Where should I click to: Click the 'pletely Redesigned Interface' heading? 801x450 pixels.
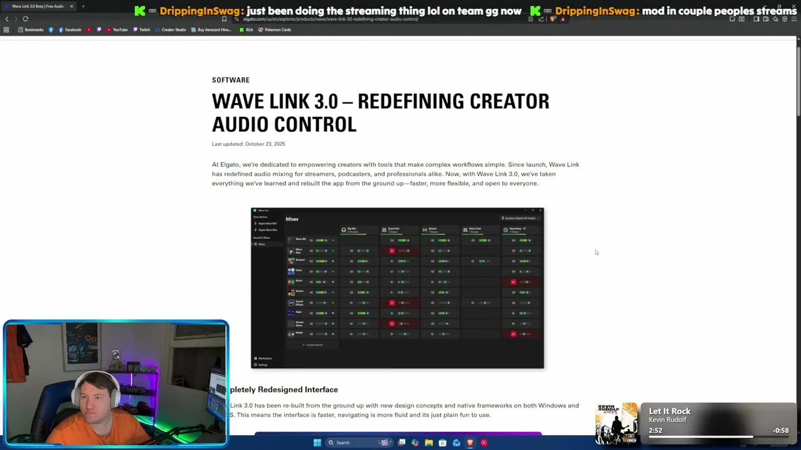283,389
